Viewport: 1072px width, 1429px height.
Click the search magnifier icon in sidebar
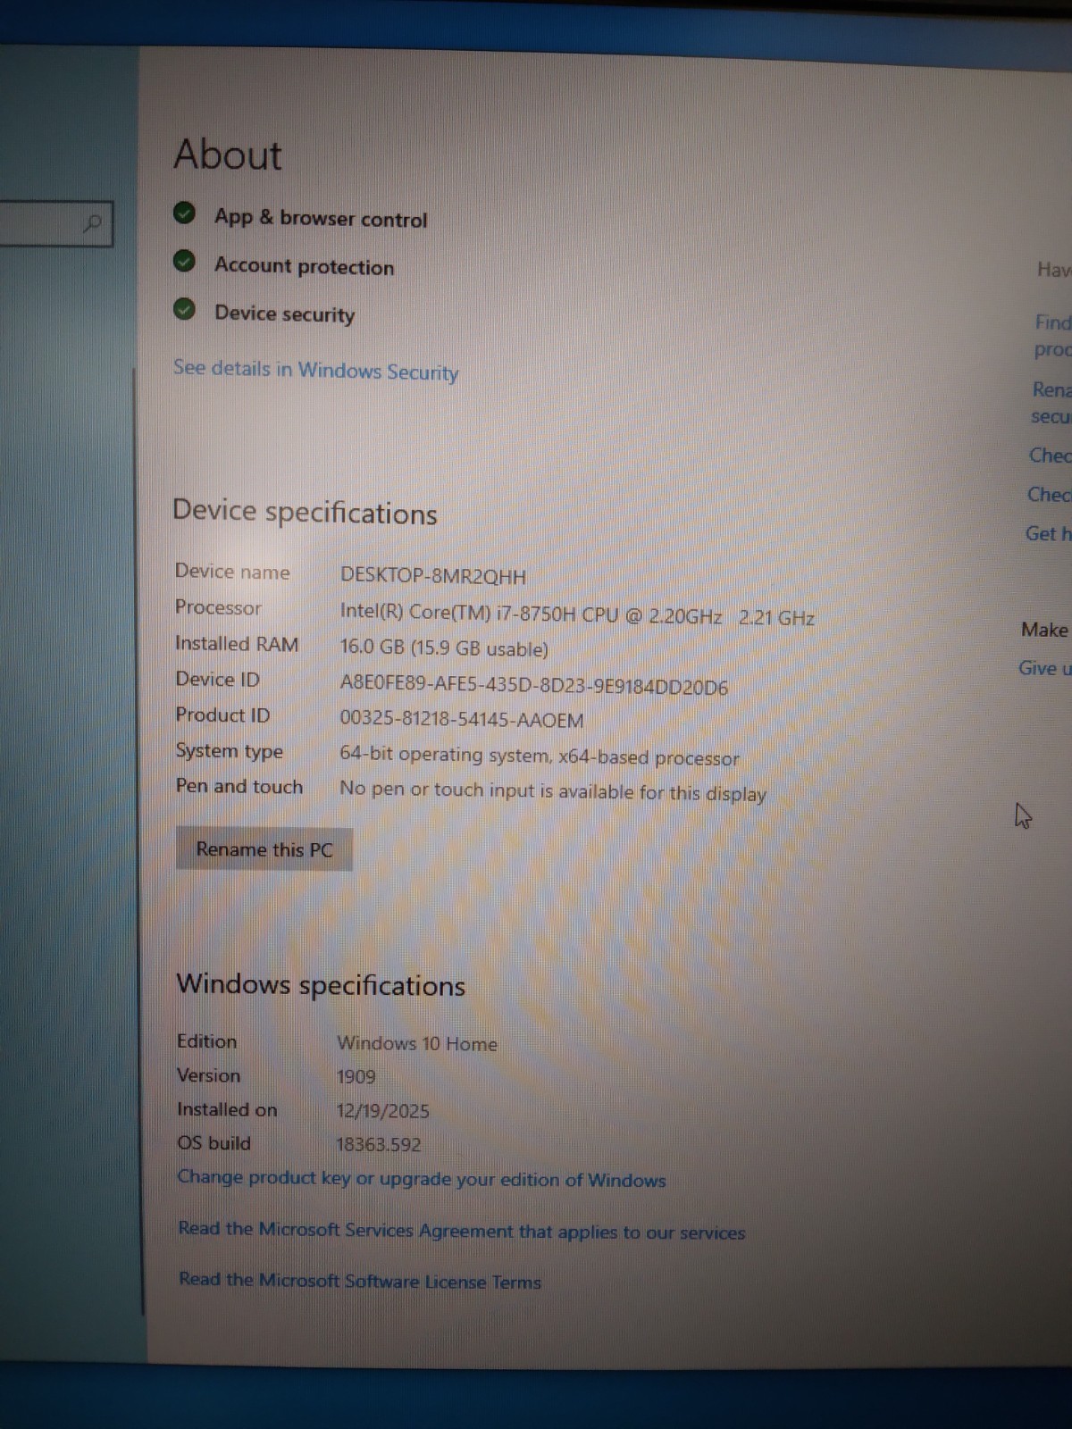point(92,223)
